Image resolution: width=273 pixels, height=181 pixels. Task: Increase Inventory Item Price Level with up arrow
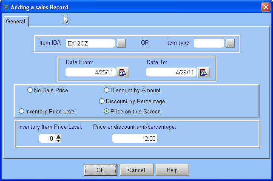click(x=59, y=136)
